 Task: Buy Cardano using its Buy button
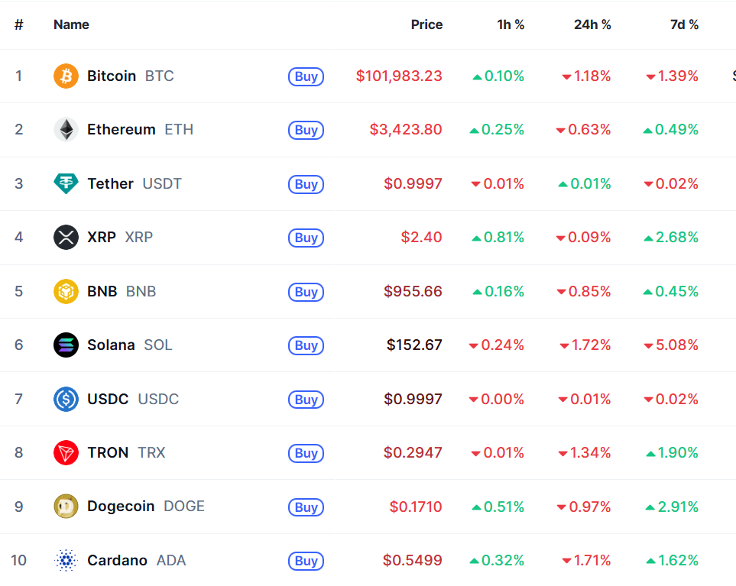(x=306, y=561)
